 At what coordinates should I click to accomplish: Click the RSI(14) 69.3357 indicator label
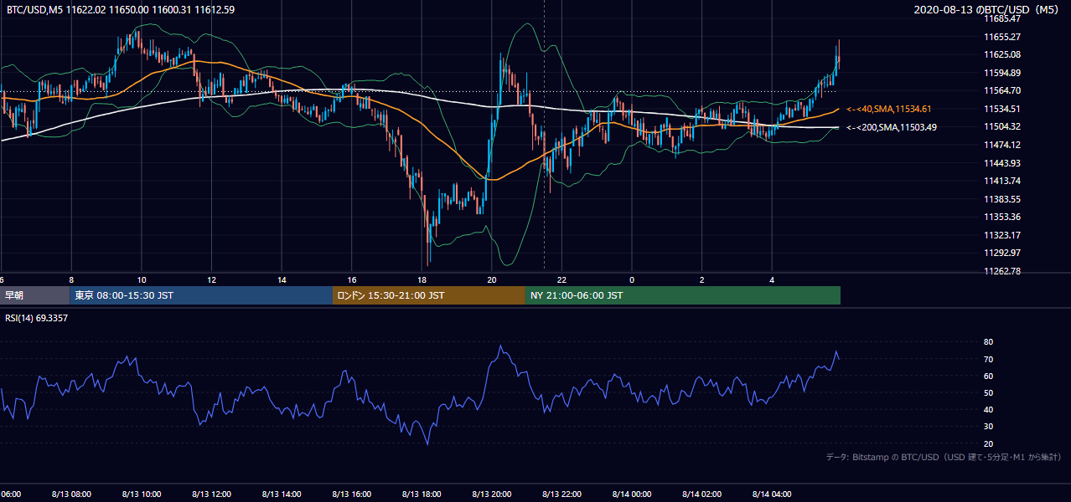coord(38,319)
